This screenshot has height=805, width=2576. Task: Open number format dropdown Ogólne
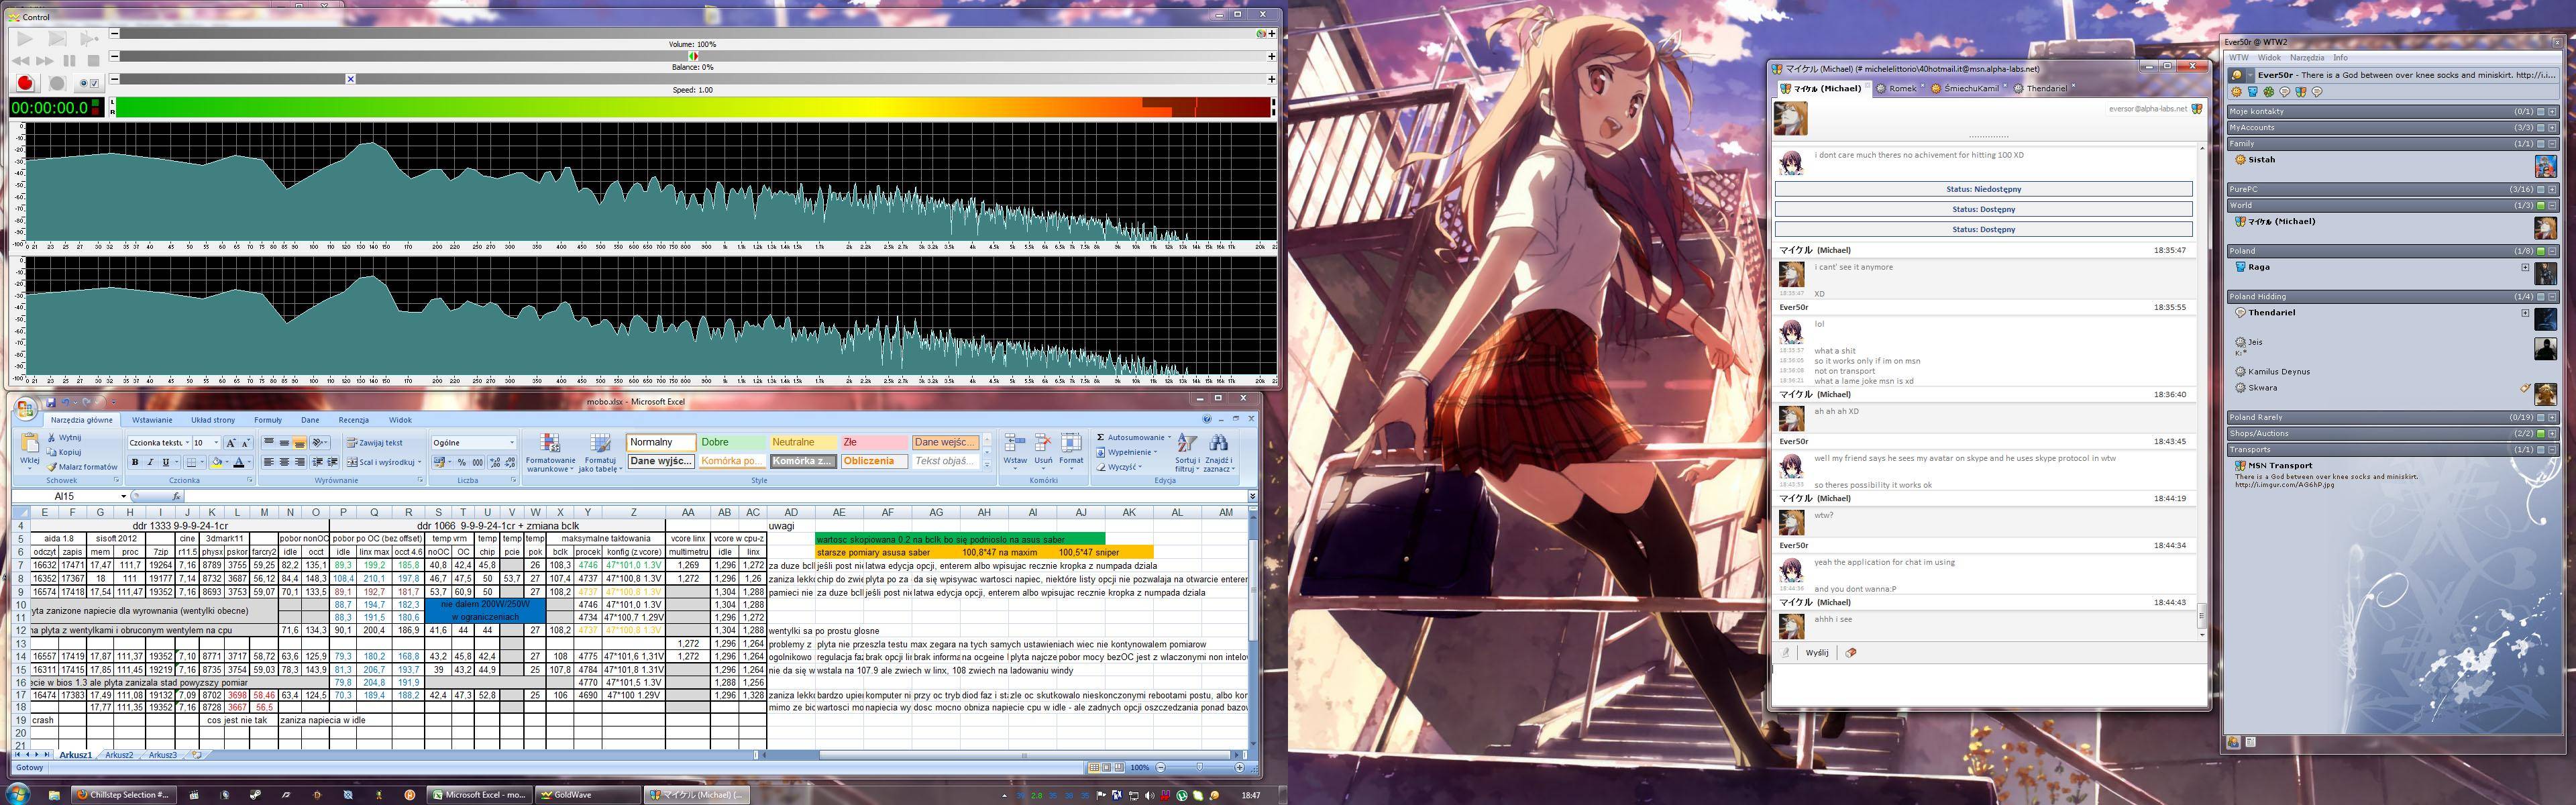pyautogui.click(x=512, y=442)
